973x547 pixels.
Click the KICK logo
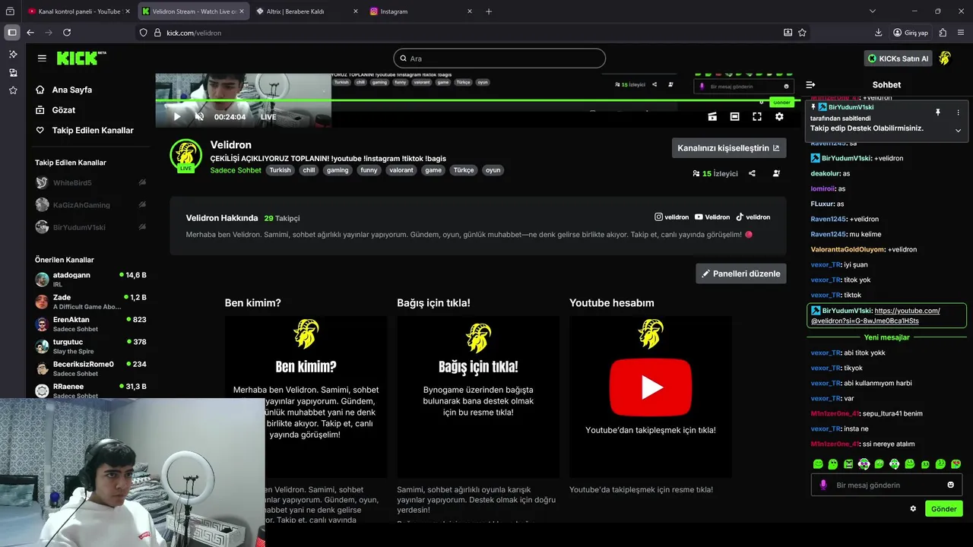[x=81, y=58]
